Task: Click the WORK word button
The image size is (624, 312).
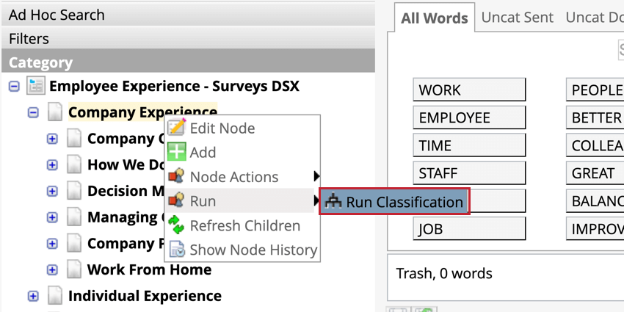Action: pos(469,90)
